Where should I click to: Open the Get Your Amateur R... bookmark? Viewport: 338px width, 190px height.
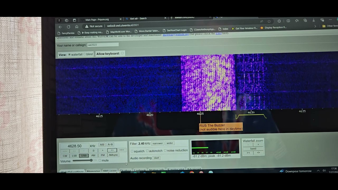coord(244,28)
